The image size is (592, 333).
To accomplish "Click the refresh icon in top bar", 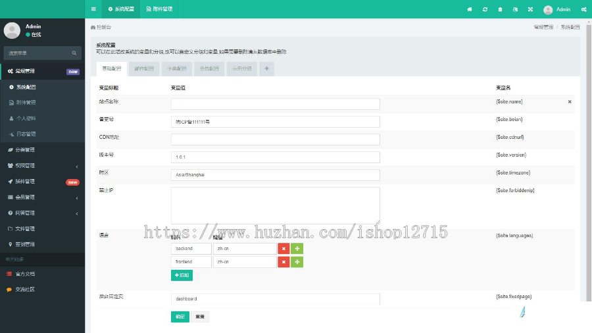I will click(485, 9).
